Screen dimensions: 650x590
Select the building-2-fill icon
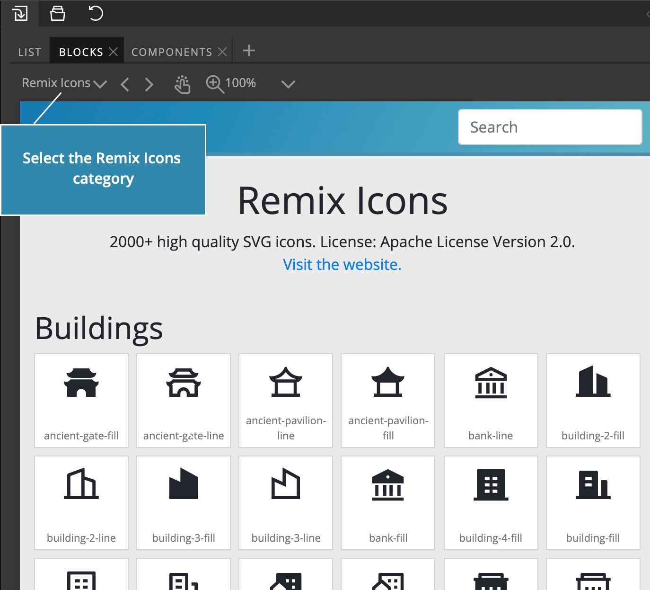click(593, 401)
